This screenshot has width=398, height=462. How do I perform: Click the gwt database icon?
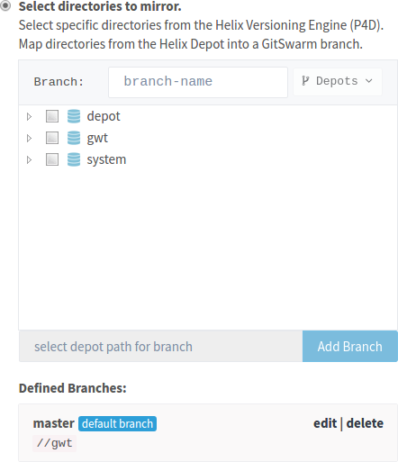click(74, 138)
